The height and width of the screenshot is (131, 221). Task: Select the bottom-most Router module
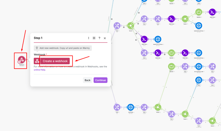(212, 121)
